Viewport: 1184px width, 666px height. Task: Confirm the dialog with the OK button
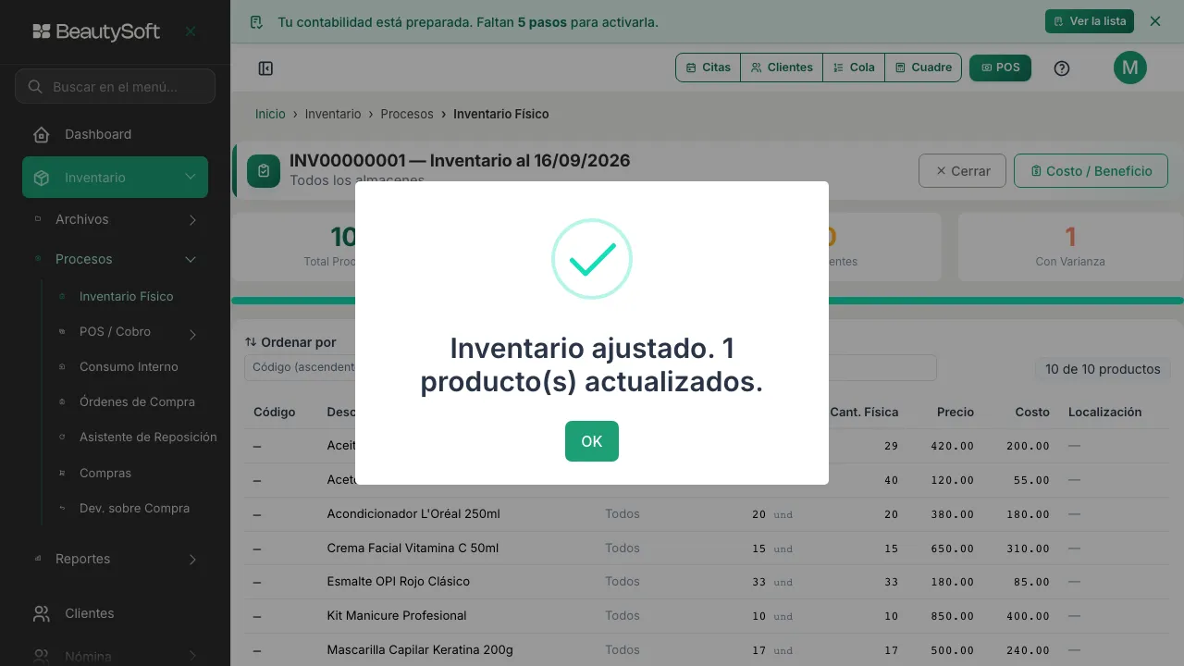(x=592, y=441)
